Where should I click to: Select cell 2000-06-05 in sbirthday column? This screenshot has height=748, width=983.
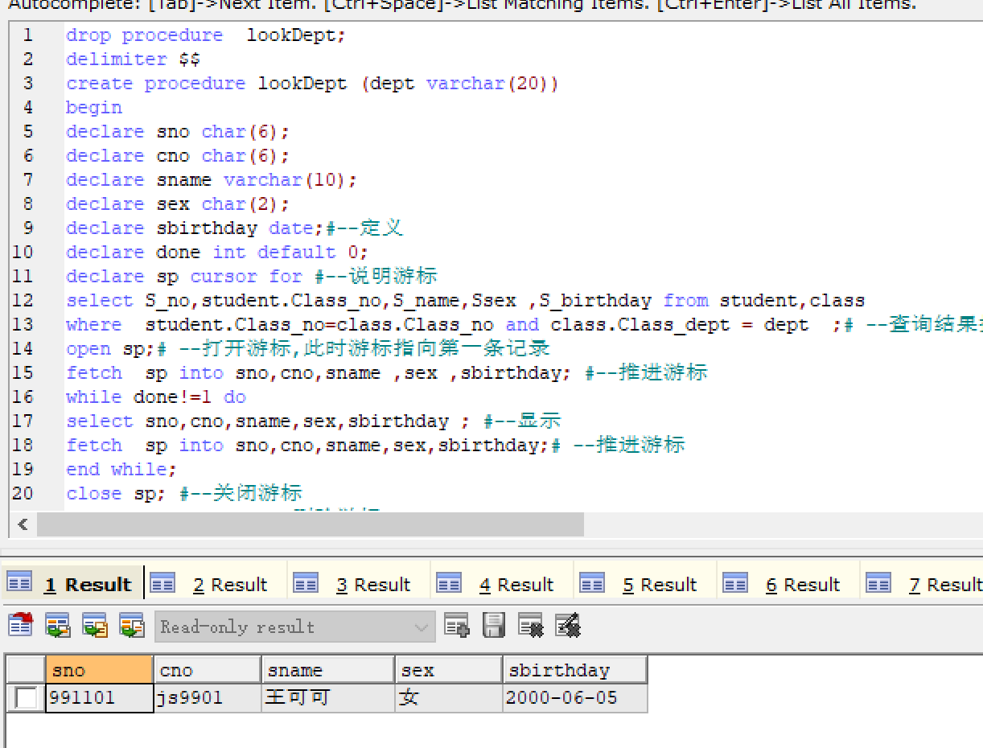click(575, 698)
